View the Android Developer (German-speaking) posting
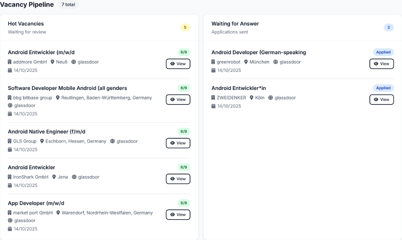This screenshot has height=240, width=402. click(382, 64)
